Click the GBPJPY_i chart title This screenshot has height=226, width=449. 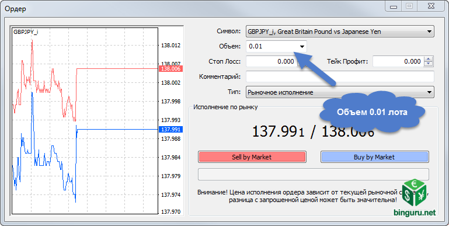click(x=26, y=32)
